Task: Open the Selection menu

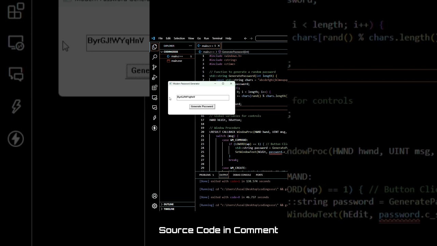Action: tap(179, 38)
